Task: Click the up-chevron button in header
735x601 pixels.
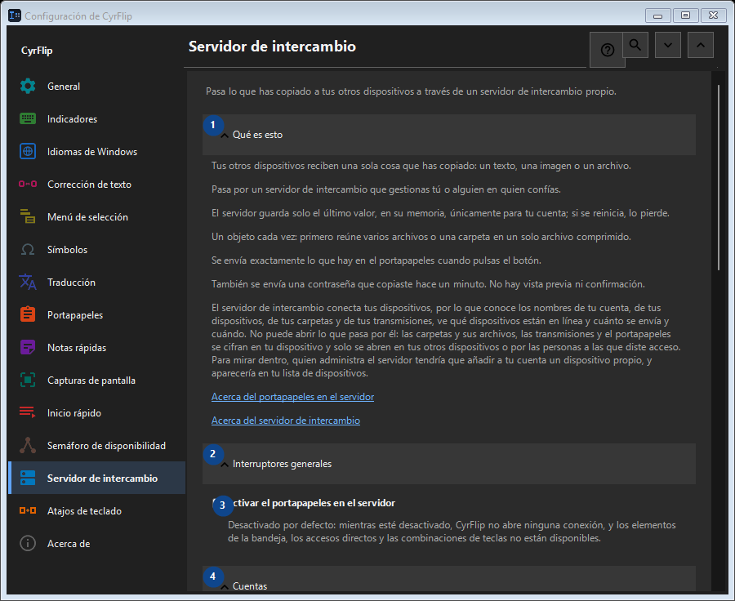Action: [x=701, y=45]
